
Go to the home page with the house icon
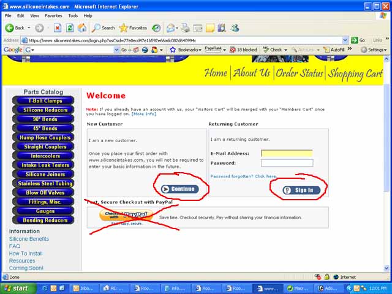[x=82, y=28]
